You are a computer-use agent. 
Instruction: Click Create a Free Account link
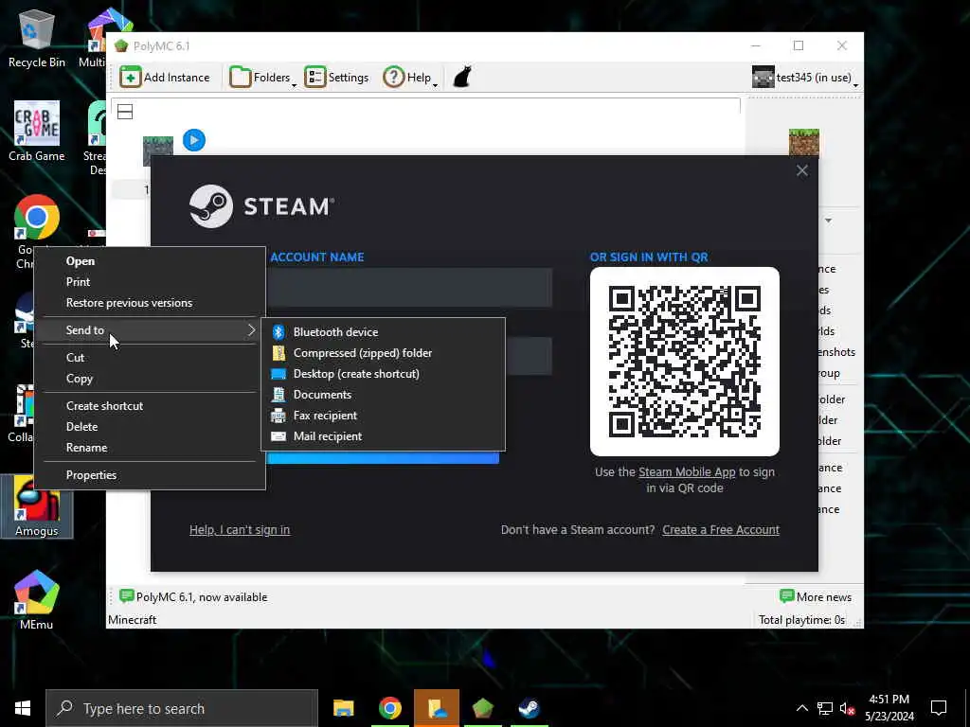721,530
